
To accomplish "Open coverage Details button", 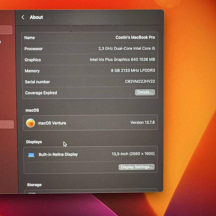I will (x=145, y=92).
